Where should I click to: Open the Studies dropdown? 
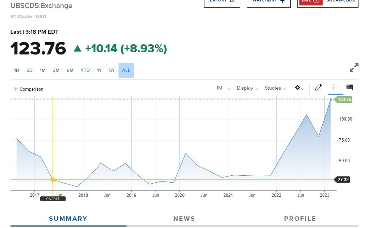275,88
